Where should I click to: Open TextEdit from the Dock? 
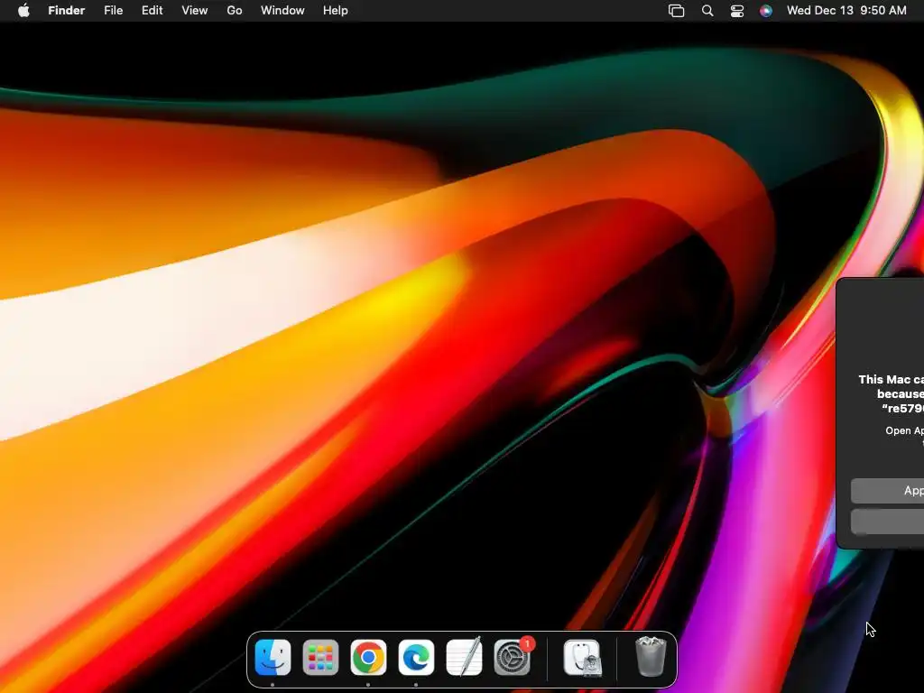465,657
